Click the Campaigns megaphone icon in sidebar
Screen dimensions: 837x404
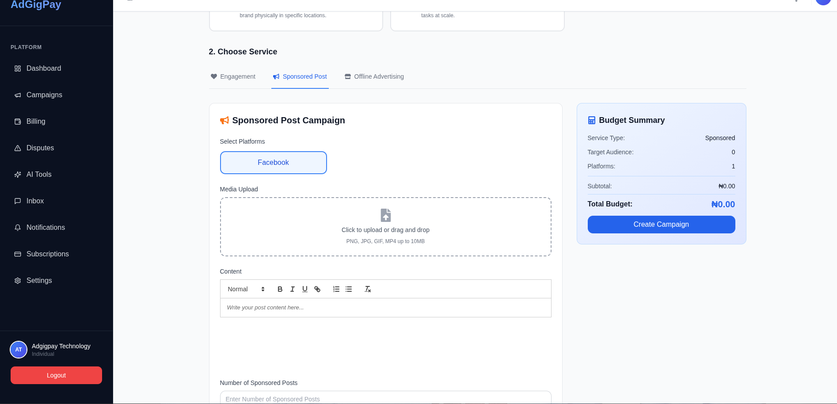tap(18, 95)
